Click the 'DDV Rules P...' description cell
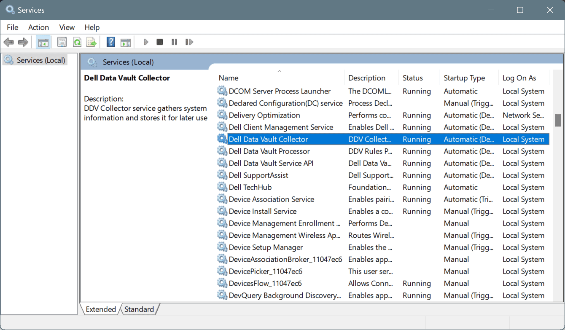Image resolution: width=565 pixels, height=330 pixels. click(371, 151)
